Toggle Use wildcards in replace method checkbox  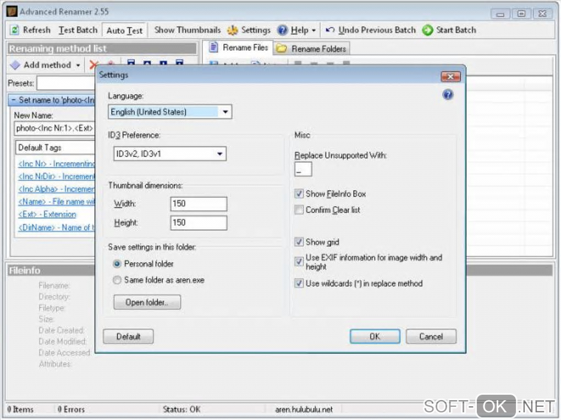coord(299,284)
